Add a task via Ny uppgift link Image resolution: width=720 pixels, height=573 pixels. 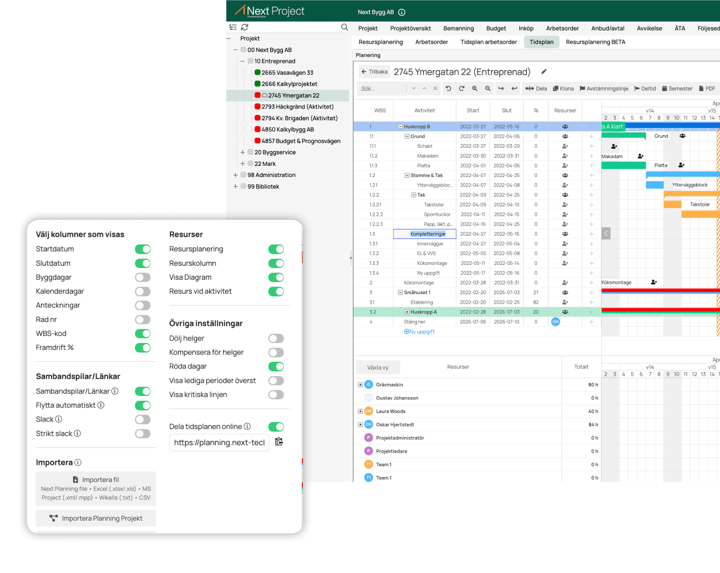[419, 332]
